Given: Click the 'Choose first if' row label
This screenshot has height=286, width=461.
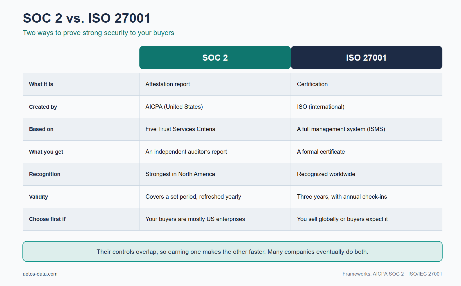Looking at the screenshot, I should click(x=47, y=219).
